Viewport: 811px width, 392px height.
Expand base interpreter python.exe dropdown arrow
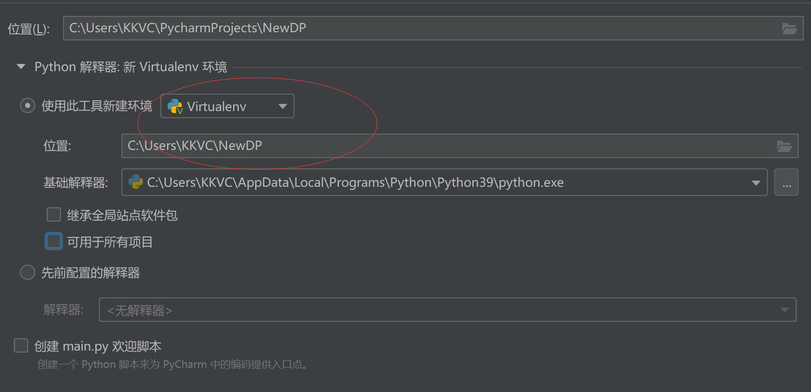click(756, 183)
